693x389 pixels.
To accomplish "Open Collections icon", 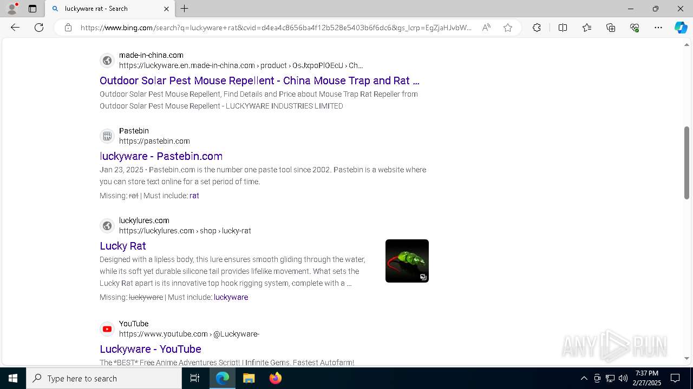I will click(611, 28).
